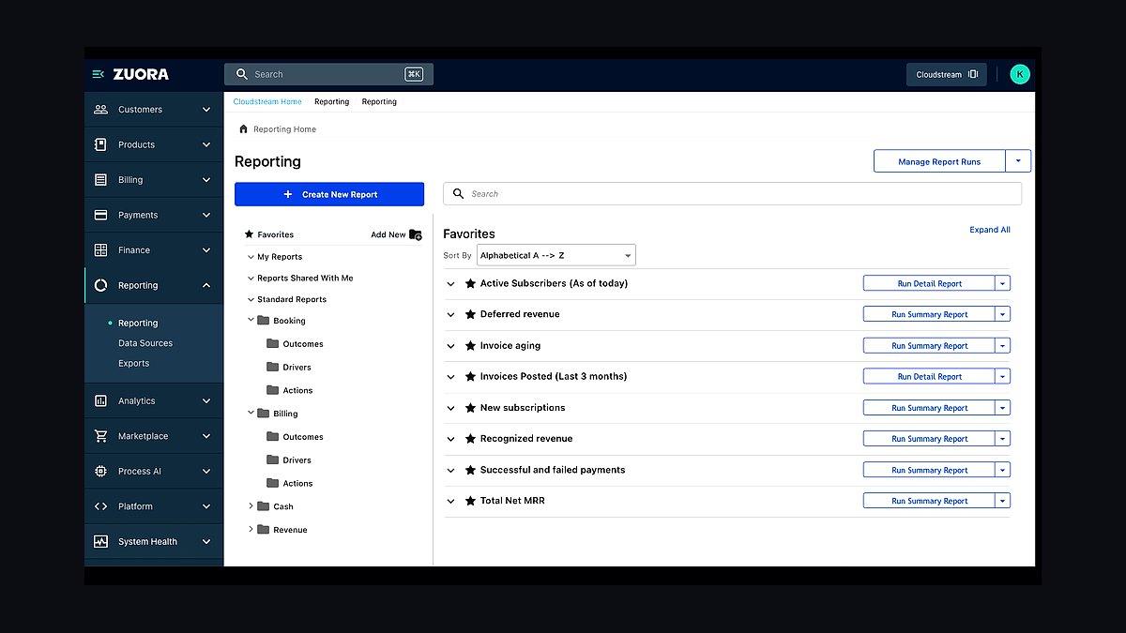Run Summary Report for Invoice aging
This screenshot has width=1126, height=633.
(929, 345)
